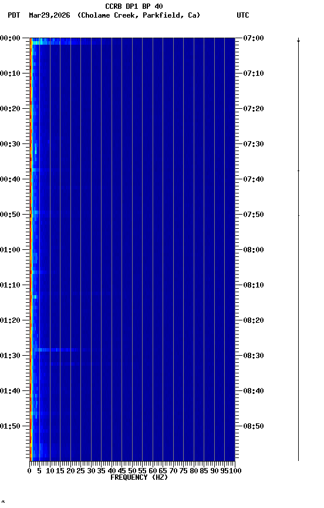The width and height of the screenshot is (324, 508).
Task: Click '(Cholame Creek, Parkfield, Ca)' location text
Action: (x=139, y=15)
